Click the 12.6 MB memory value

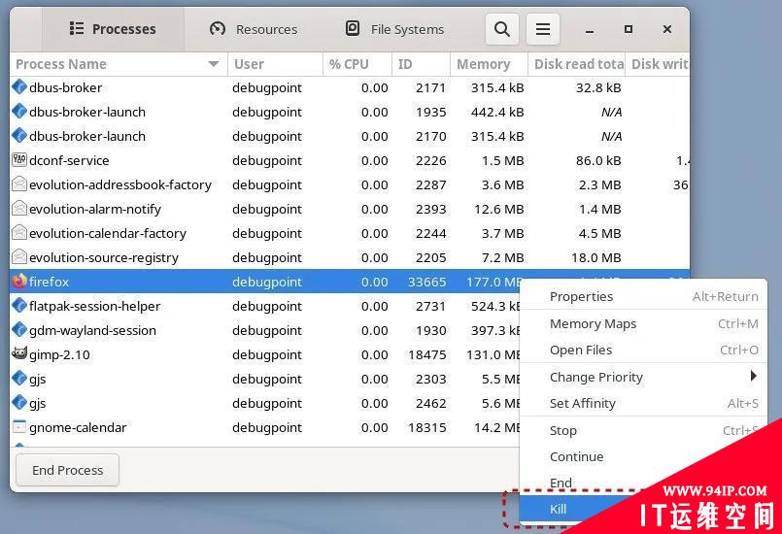498,209
